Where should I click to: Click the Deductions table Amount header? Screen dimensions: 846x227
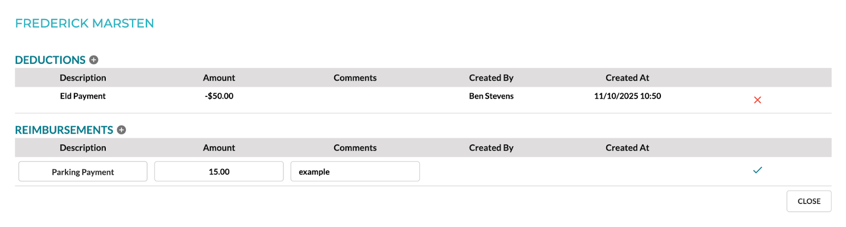pos(219,78)
